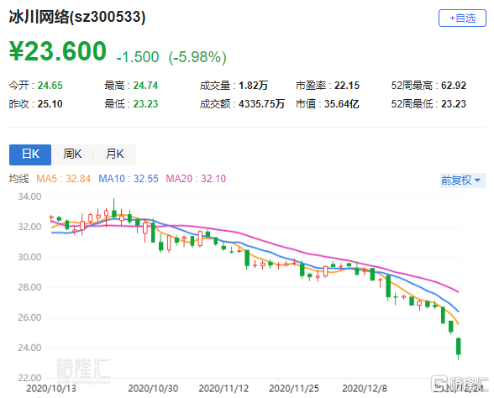
Task: Click the 最高 value 24.74
Action: (145, 86)
